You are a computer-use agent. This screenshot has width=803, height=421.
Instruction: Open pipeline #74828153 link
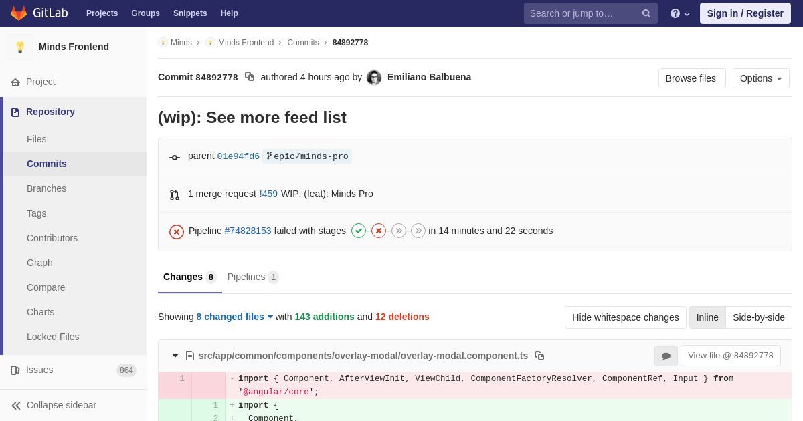coord(248,231)
